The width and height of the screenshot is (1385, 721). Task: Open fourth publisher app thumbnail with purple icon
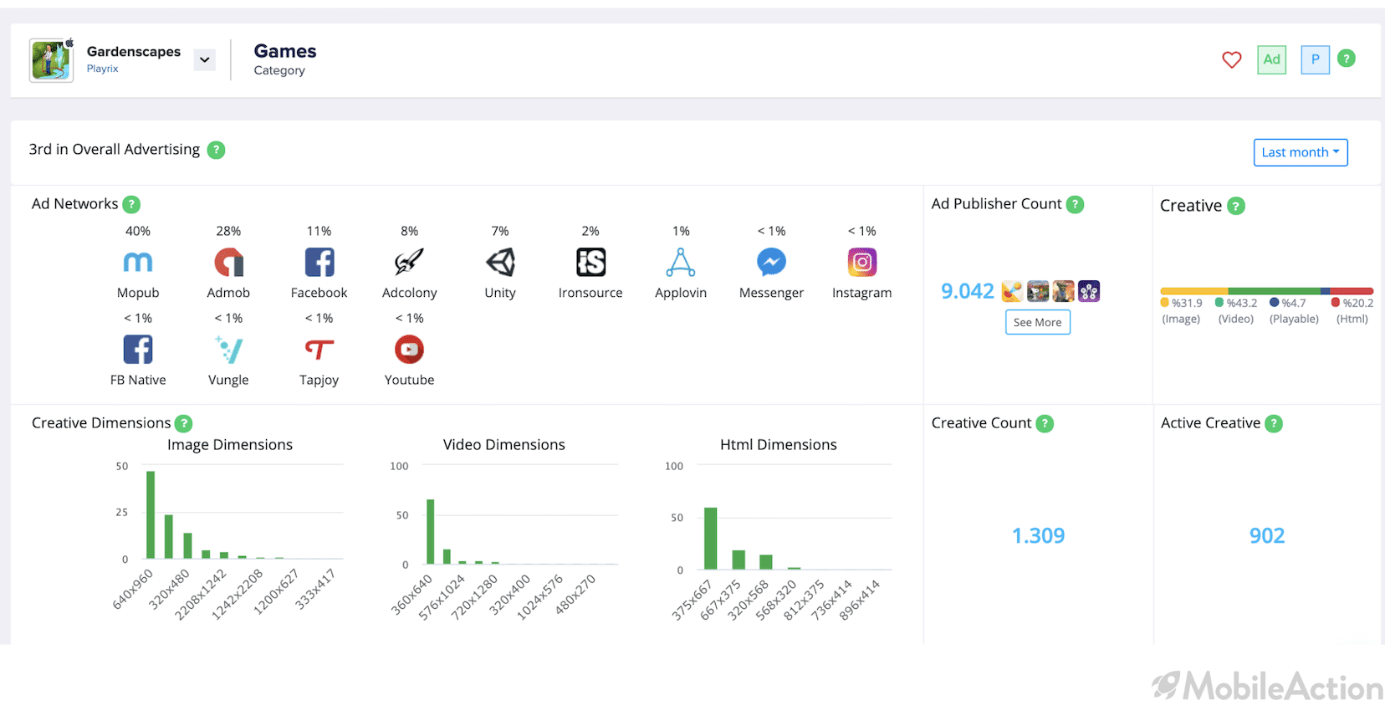coord(1089,291)
